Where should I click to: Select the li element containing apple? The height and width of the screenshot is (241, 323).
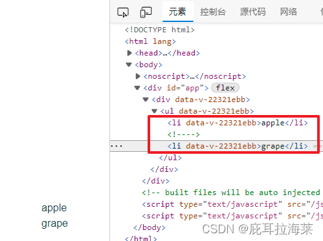[x=238, y=123]
